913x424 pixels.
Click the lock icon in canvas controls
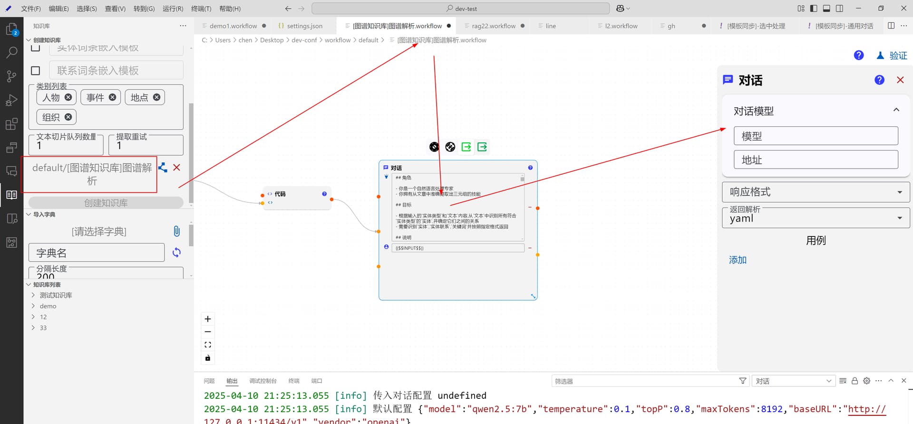(x=208, y=358)
